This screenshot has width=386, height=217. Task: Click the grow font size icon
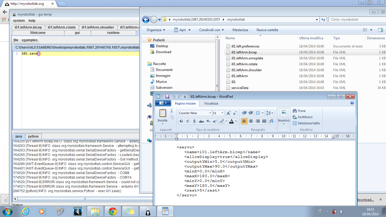click(x=228, y=113)
